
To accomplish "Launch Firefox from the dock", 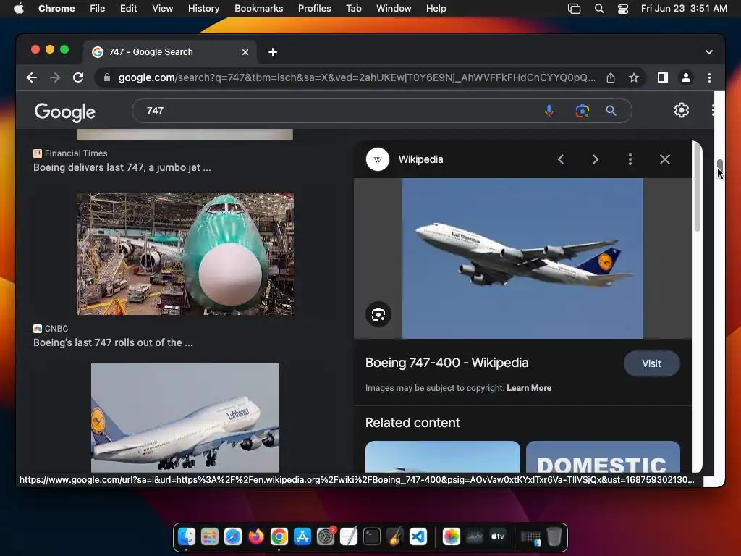I will pos(255,536).
